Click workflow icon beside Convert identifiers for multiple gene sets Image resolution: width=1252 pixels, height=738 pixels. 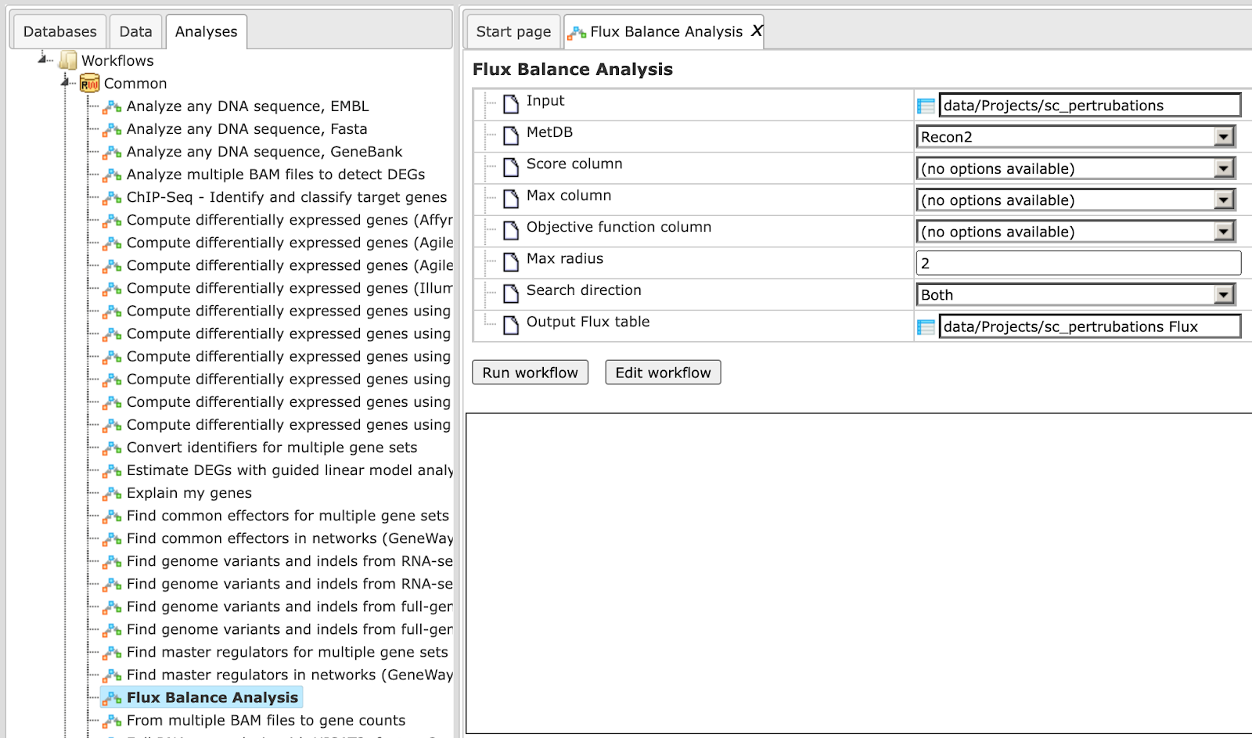point(113,448)
